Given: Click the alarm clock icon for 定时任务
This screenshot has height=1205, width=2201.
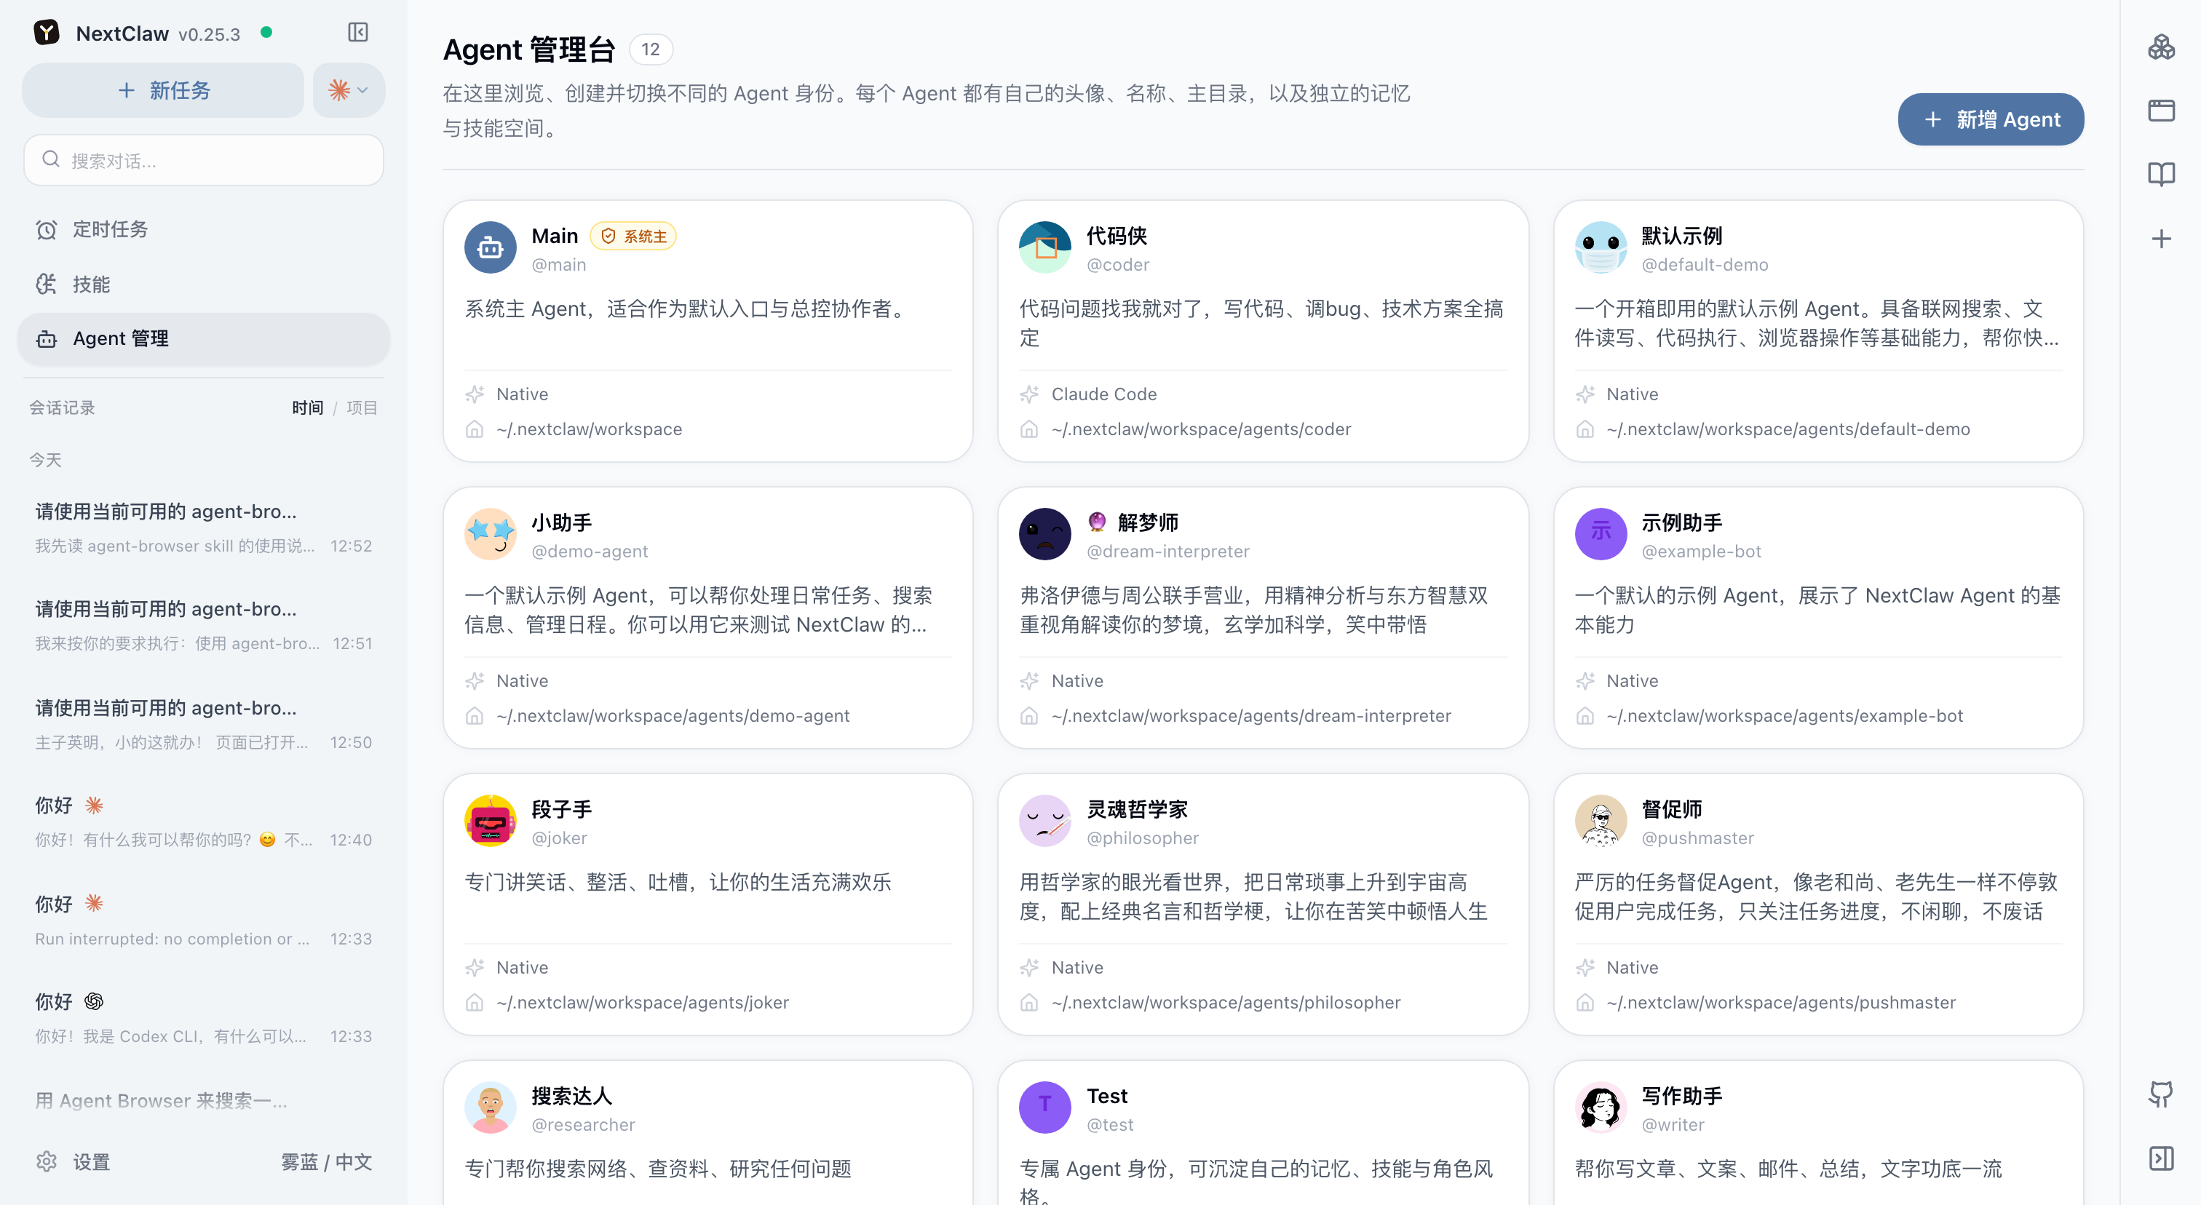Looking at the screenshot, I should 46,229.
